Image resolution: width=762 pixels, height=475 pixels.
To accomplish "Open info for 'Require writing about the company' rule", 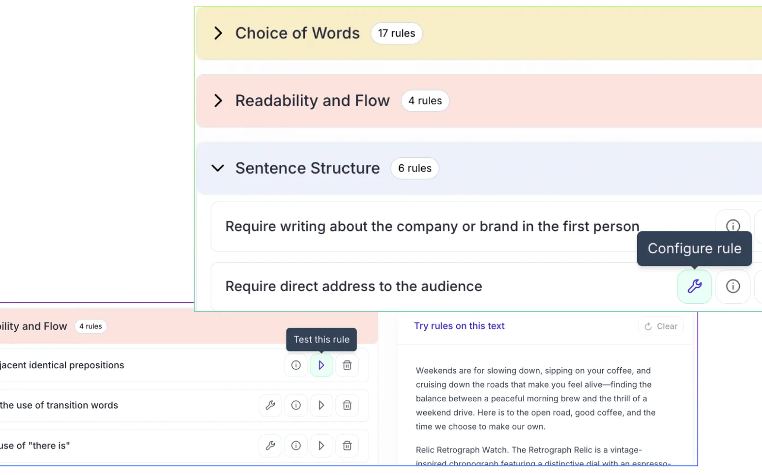I will pos(733,226).
